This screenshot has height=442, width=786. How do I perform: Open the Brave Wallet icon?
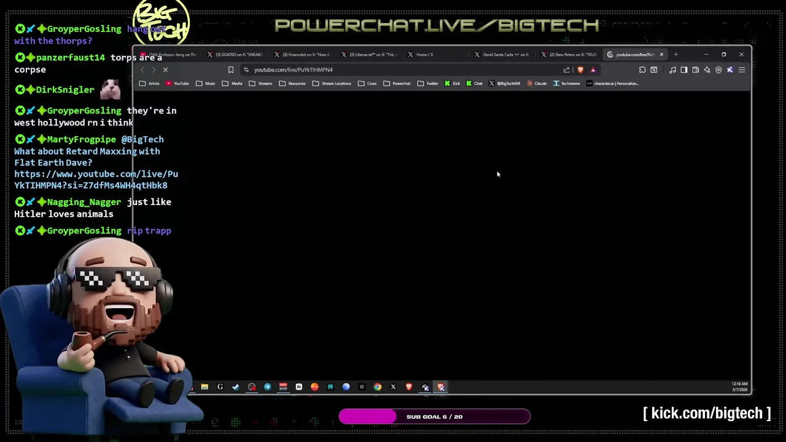pyautogui.click(x=696, y=70)
